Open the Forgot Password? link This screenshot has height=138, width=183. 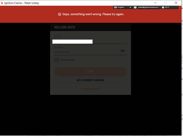(x=90, y=89)
